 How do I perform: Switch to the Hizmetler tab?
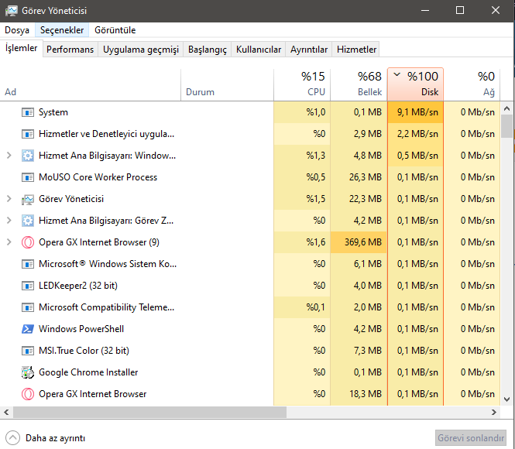click(x=356, y=50)
